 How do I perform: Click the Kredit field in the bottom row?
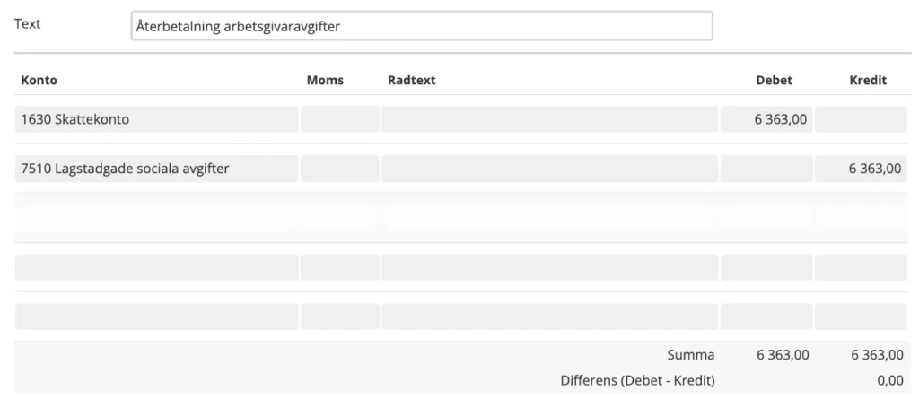tap(862, 317)
